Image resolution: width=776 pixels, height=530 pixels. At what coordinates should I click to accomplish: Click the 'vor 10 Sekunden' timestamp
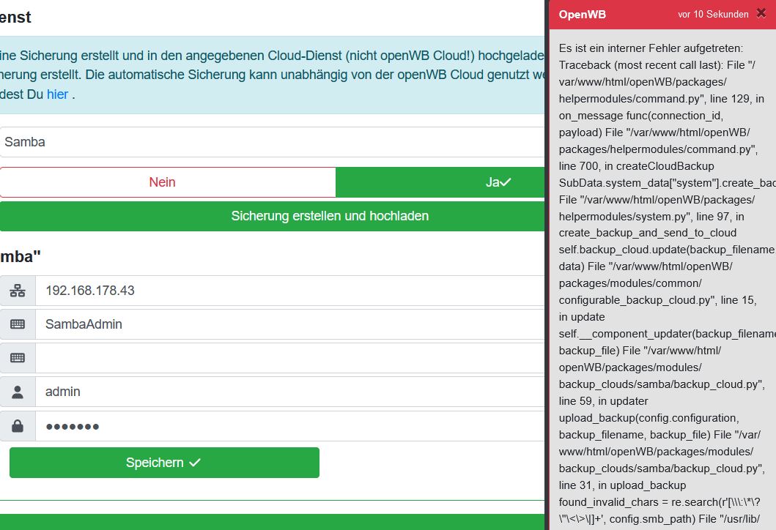(x=713, y=15)
